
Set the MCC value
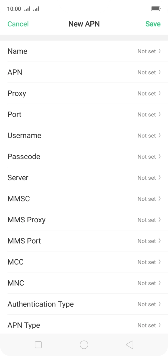click(84, 262)
